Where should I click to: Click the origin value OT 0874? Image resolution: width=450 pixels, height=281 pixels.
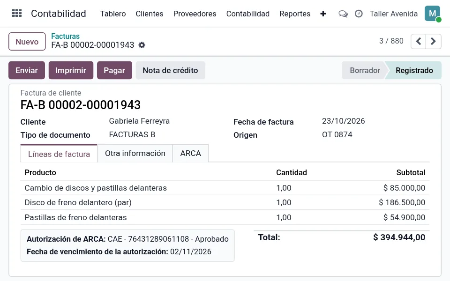click(337, 134)
